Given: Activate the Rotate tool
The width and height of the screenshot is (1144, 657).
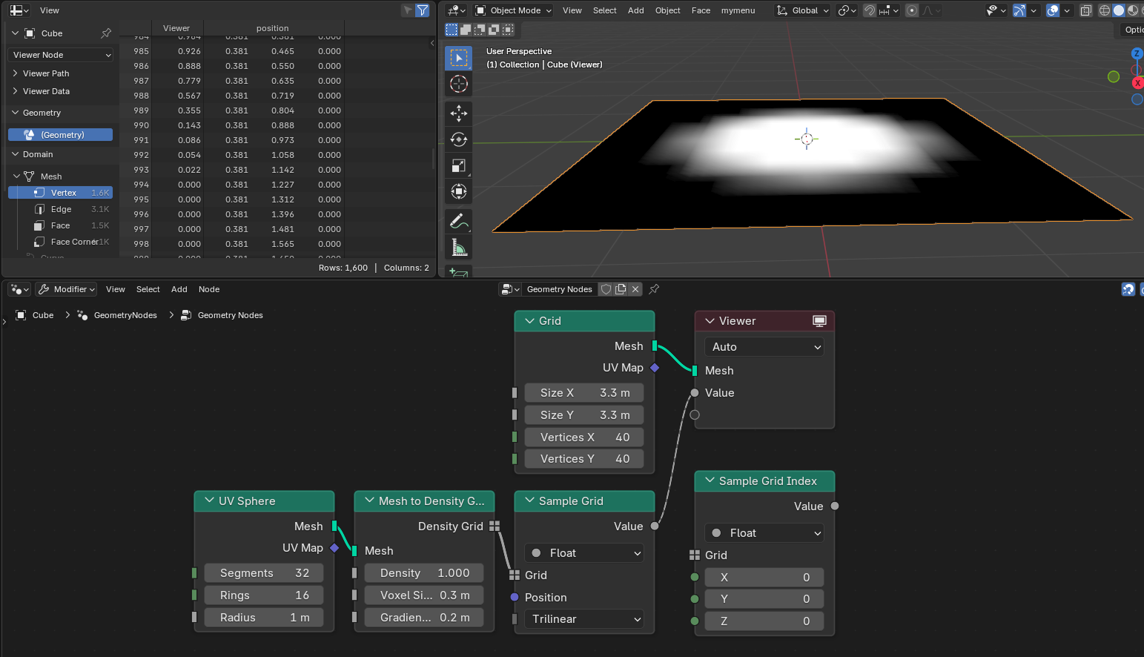Looking at the screenshot, I should (x=459, y=139).
